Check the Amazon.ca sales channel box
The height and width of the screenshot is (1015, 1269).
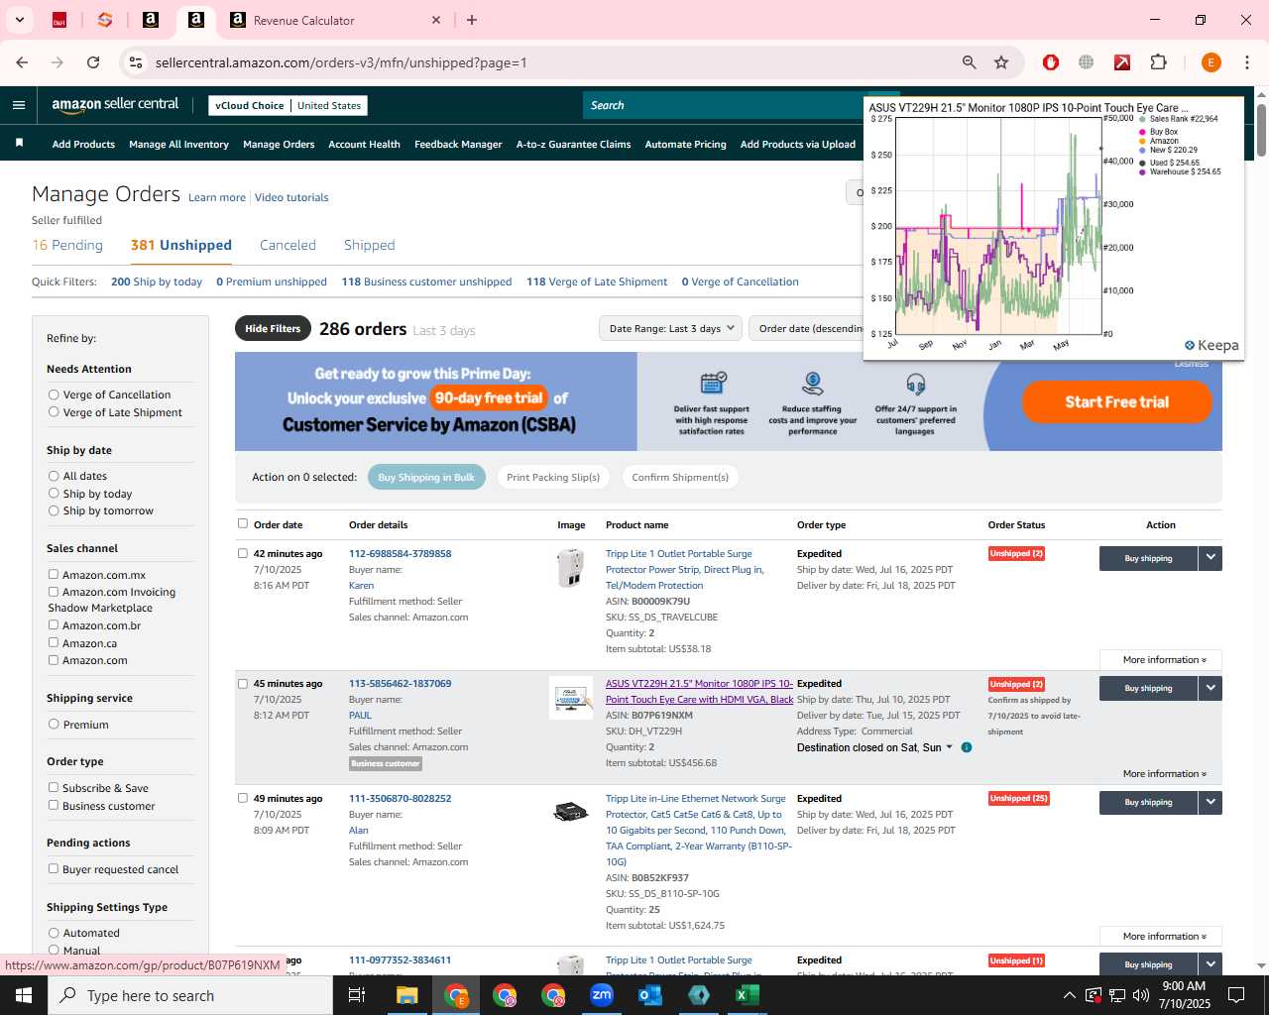click(x=54, y=642)
